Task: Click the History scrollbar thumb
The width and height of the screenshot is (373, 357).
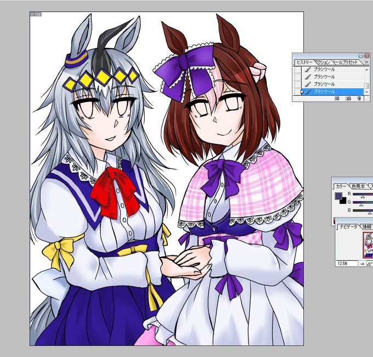Action: click(366, 86)
